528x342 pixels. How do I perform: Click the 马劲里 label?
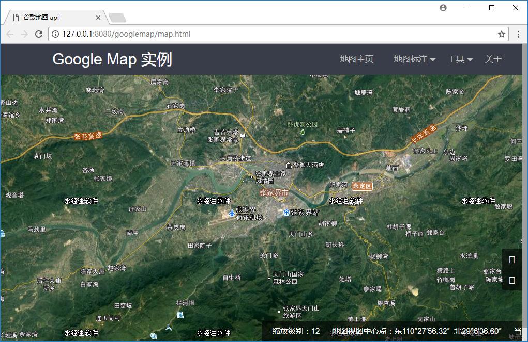pos(37,229)
